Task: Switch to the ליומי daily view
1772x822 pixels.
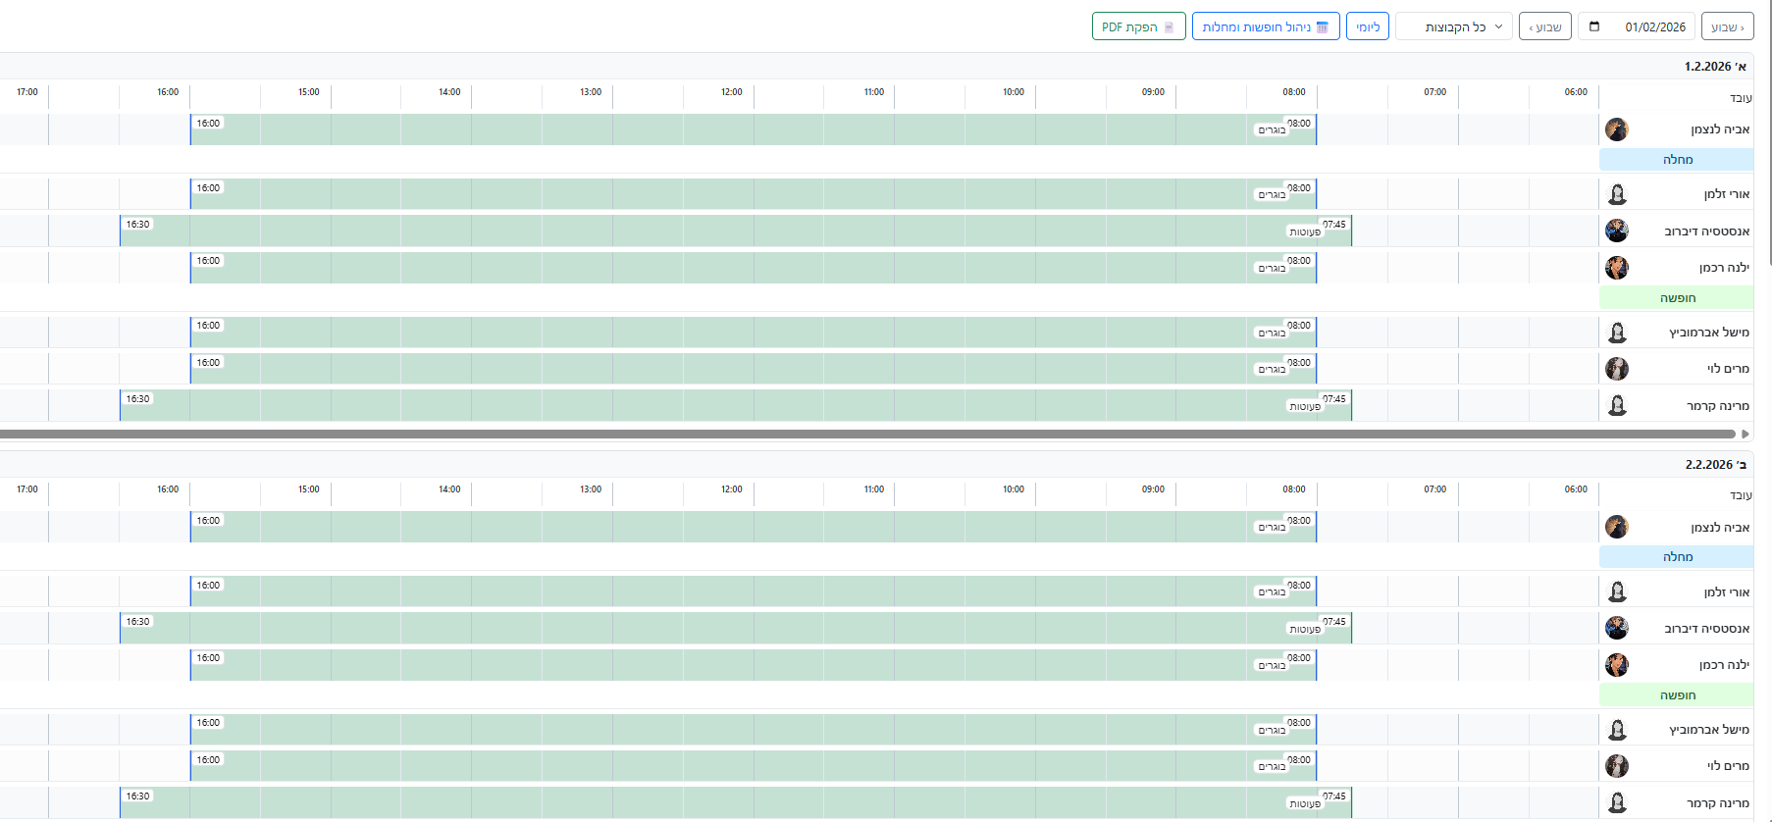Action: click(1367, 26)
